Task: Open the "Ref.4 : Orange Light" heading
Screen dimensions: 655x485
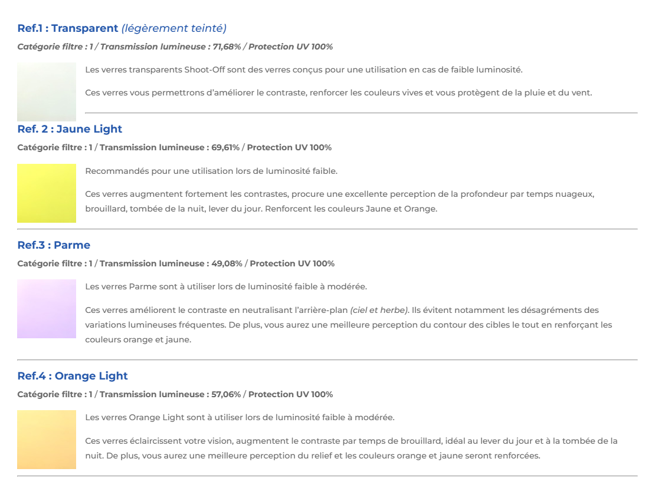Action: pos(73,376)
